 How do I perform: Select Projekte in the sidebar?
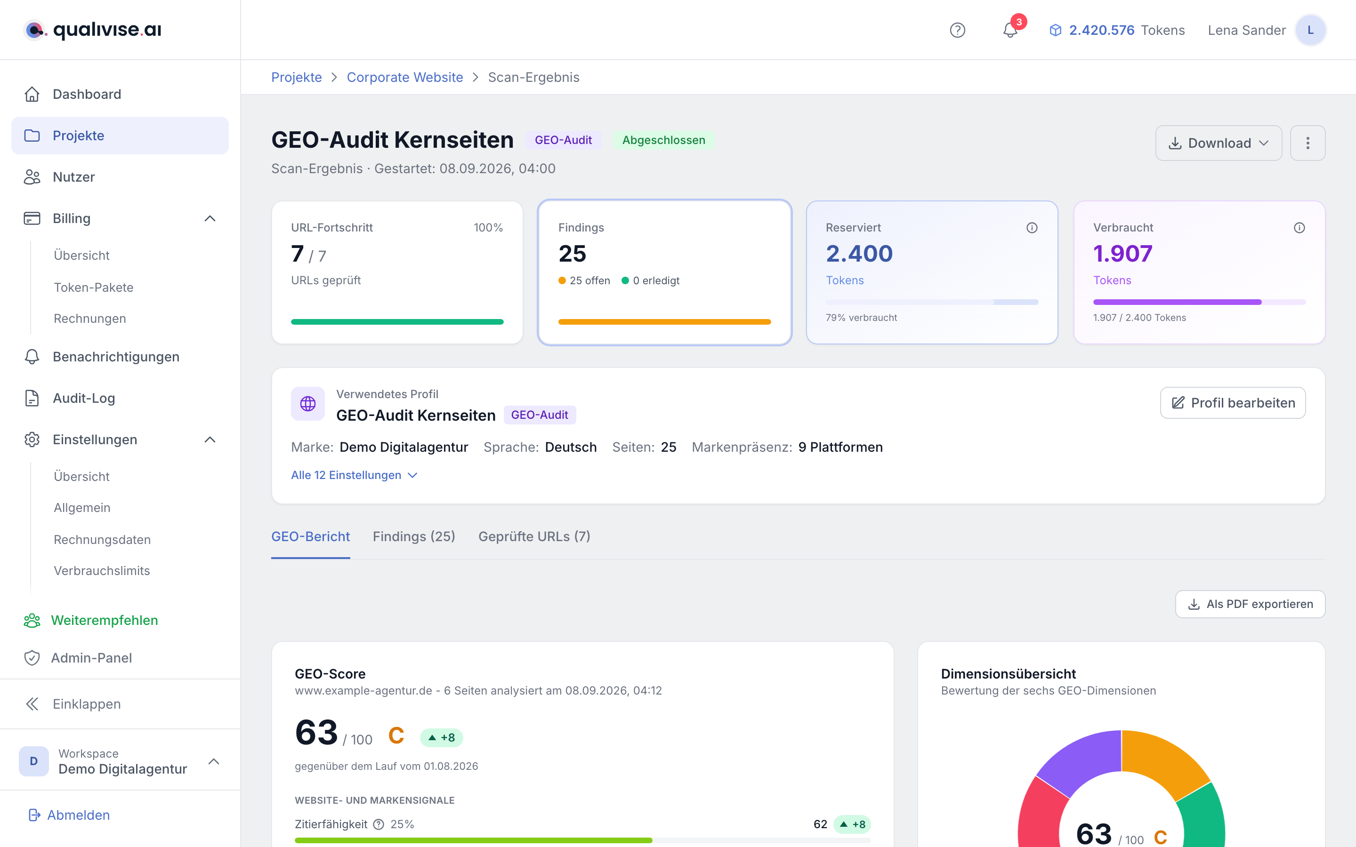pos(119,136)
